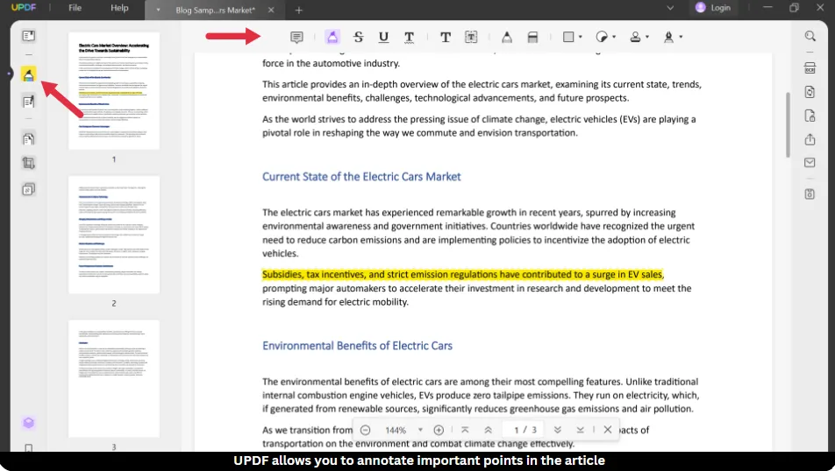Select page 3 thumbnail
Image resolution: width=835 pixels, height=471 pixels.
[114, 378]
